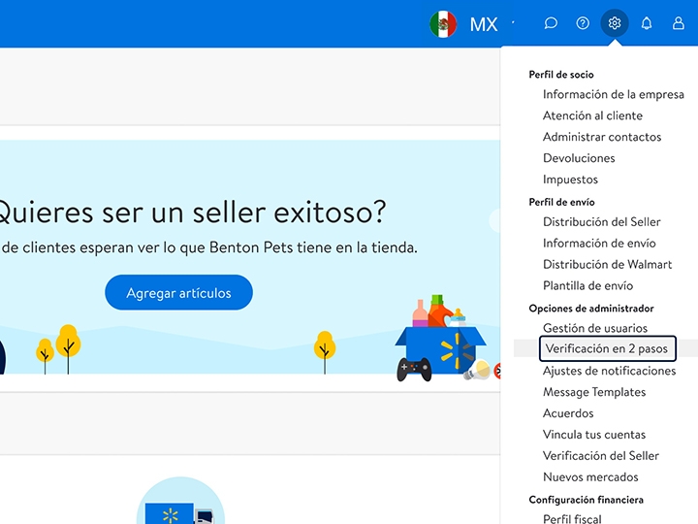Click the Configuración financiera heading
The width and height of the screenshot is (698, 524).
[x=586, y=500]
